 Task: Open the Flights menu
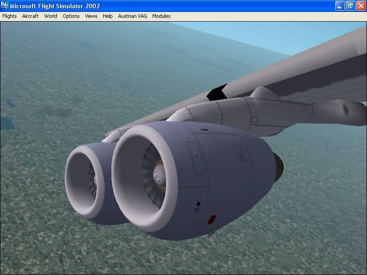(10, 16)
